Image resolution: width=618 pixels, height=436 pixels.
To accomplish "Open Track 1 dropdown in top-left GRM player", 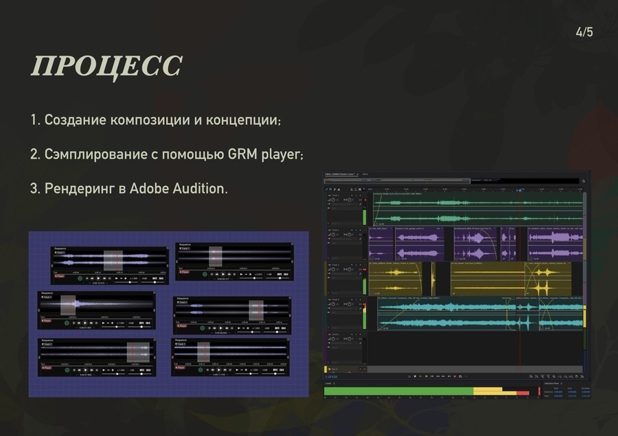I will point(60,253).
